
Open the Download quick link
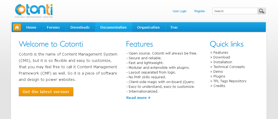click(x=222, y=57)
